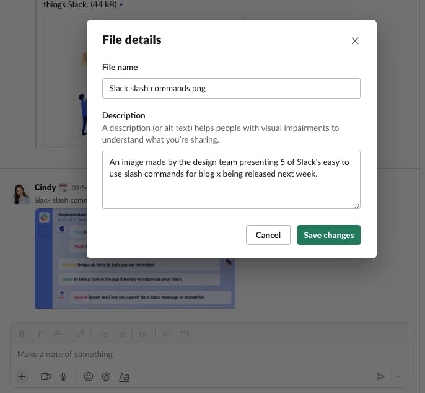Screen dimensions: 425x393
Task: Click the video clip camera icon
Action: coord(45,376)
